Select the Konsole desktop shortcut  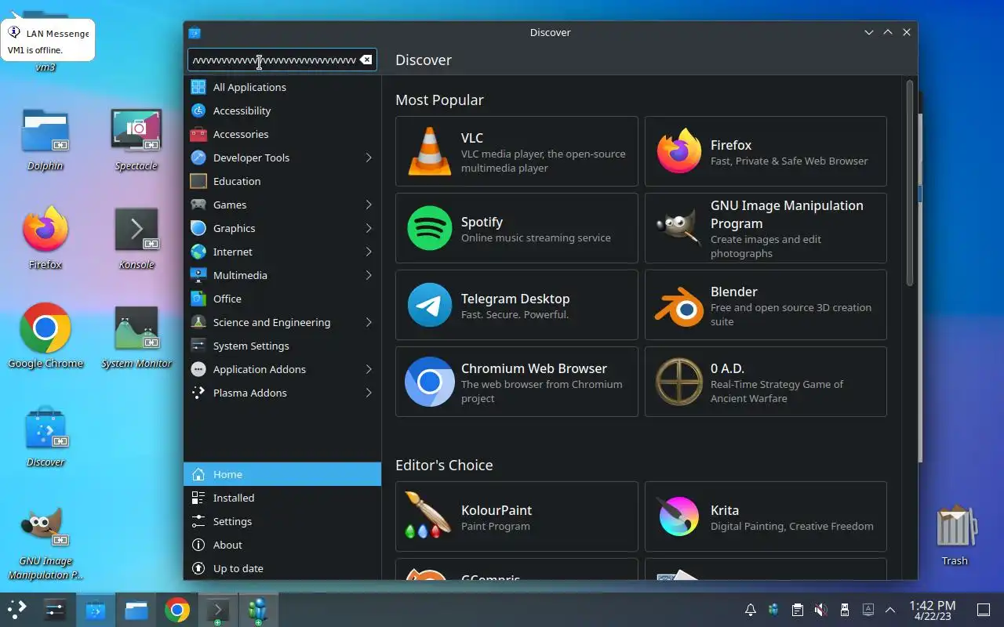click(x=136, y=238)
